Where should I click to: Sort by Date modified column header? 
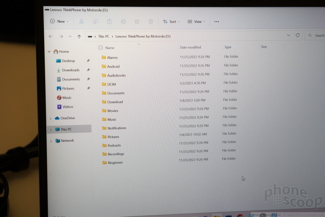[x=190, y=47]
